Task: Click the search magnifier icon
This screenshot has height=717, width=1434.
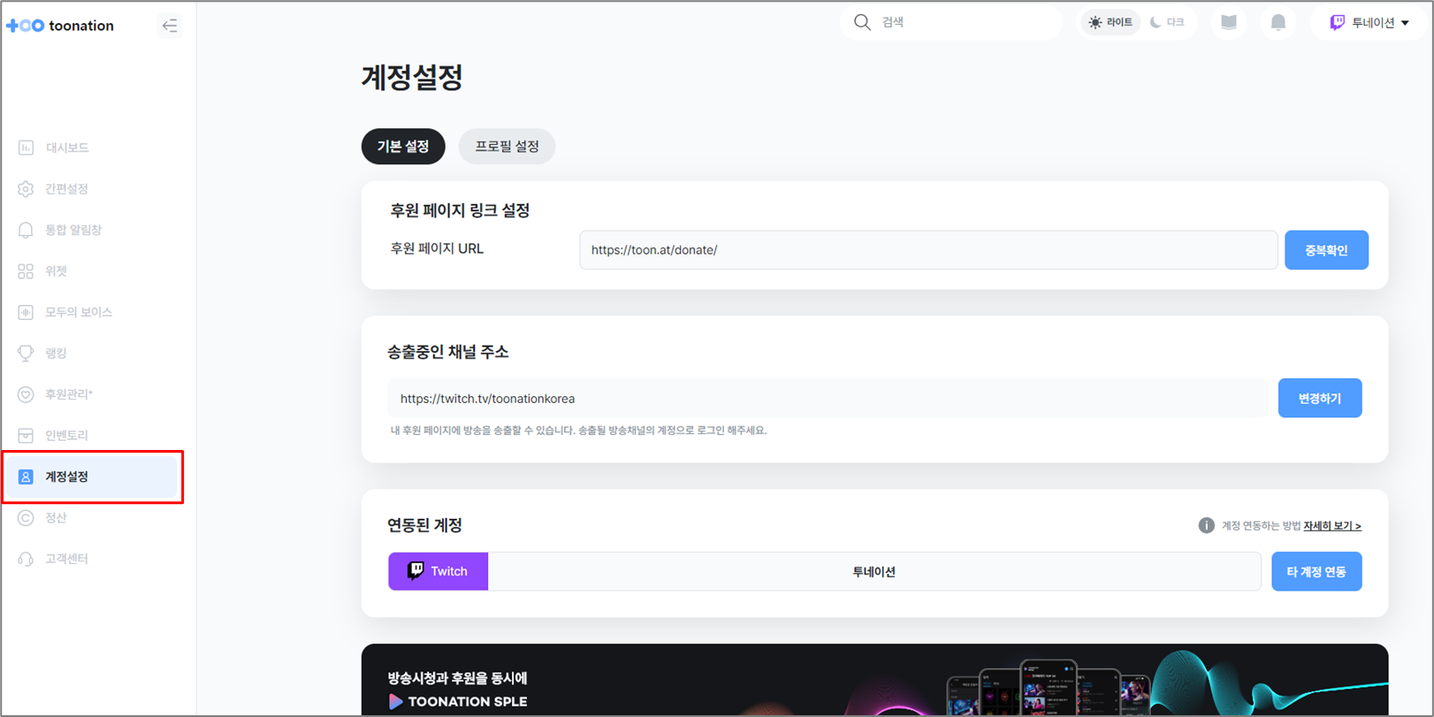Action: (862, 22)
